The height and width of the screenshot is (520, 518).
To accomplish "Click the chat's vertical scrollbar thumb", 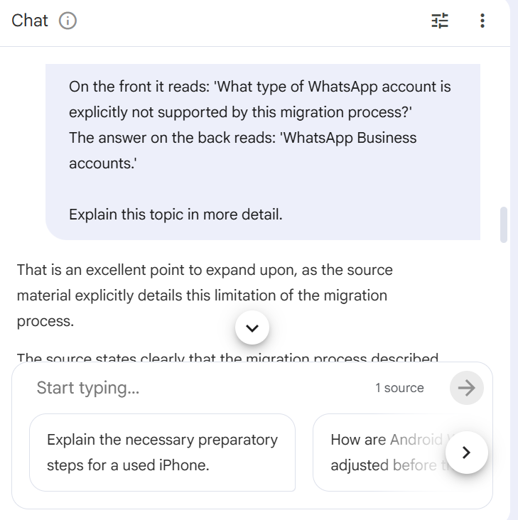I will pyautogui.click(x=504, y=224).
